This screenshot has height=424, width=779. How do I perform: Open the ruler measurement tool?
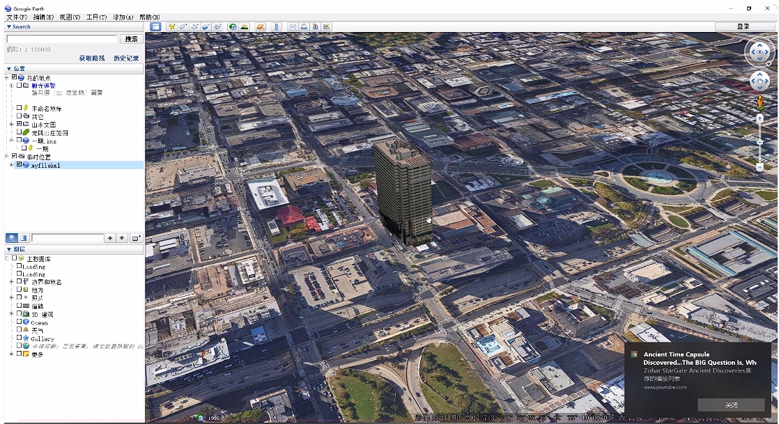pyautogui.click(x=277, y=26)
